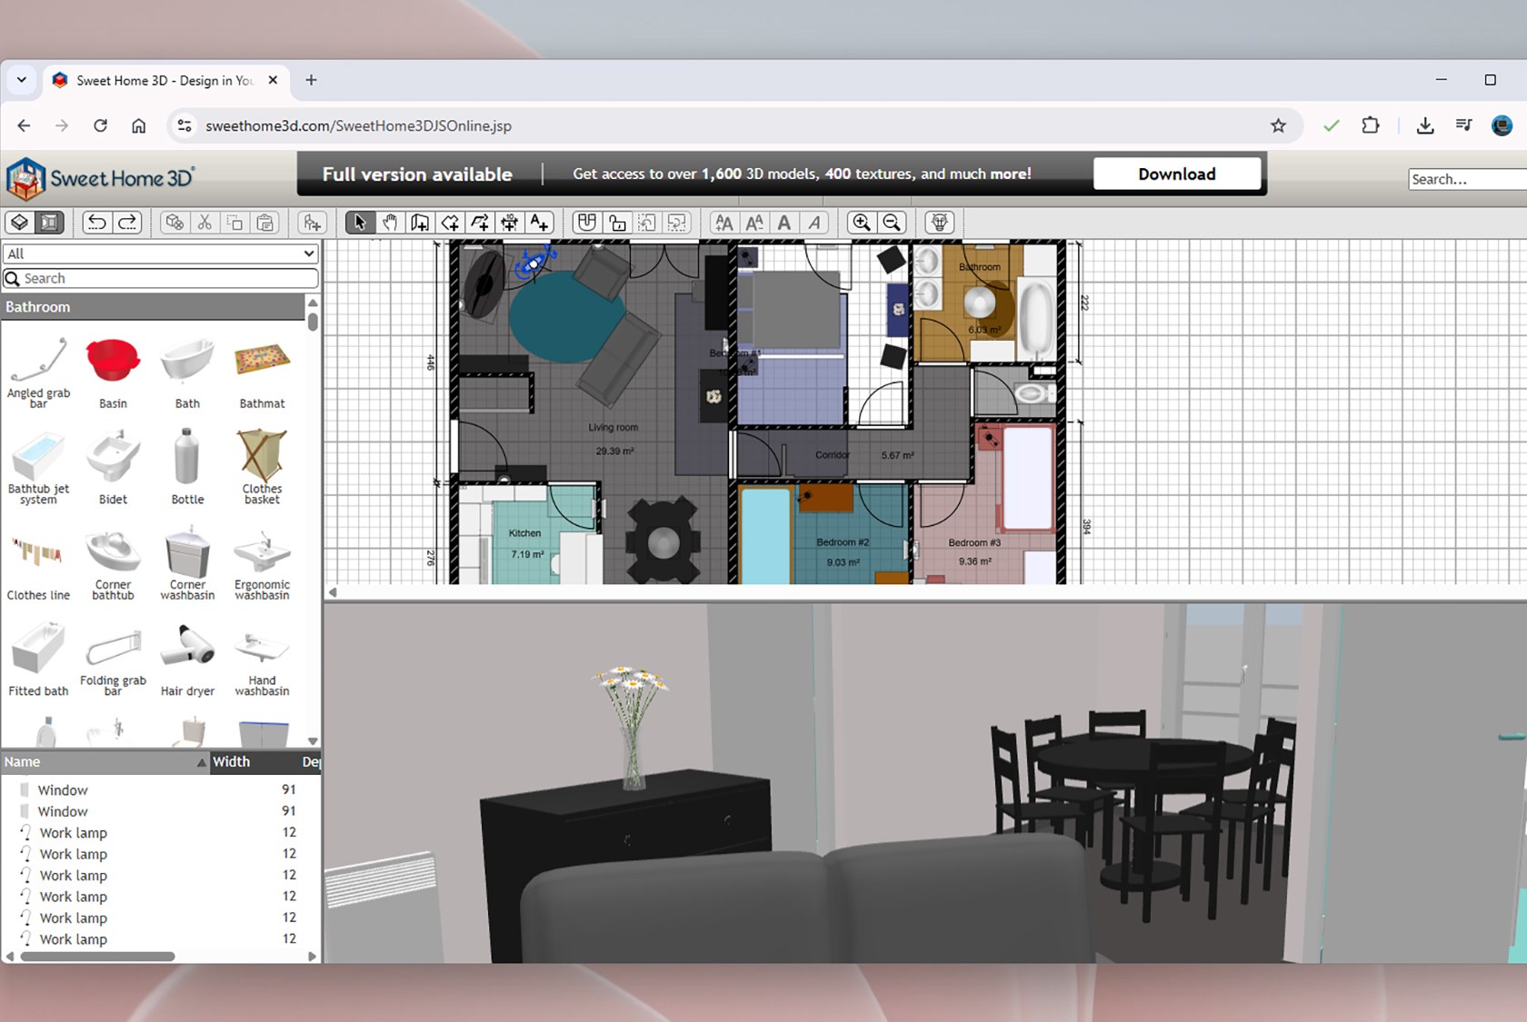This screenshot has height=1022, width=1527.
Task: Activate the Pan hand tool
Action: pos(389,223)
